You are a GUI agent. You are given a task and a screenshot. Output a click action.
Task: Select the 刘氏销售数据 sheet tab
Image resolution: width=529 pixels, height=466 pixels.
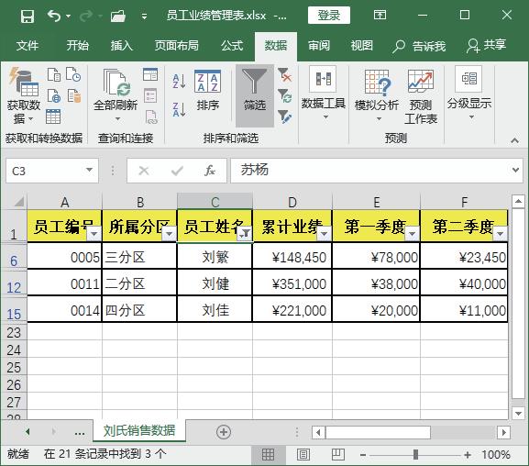pos(139,430)
